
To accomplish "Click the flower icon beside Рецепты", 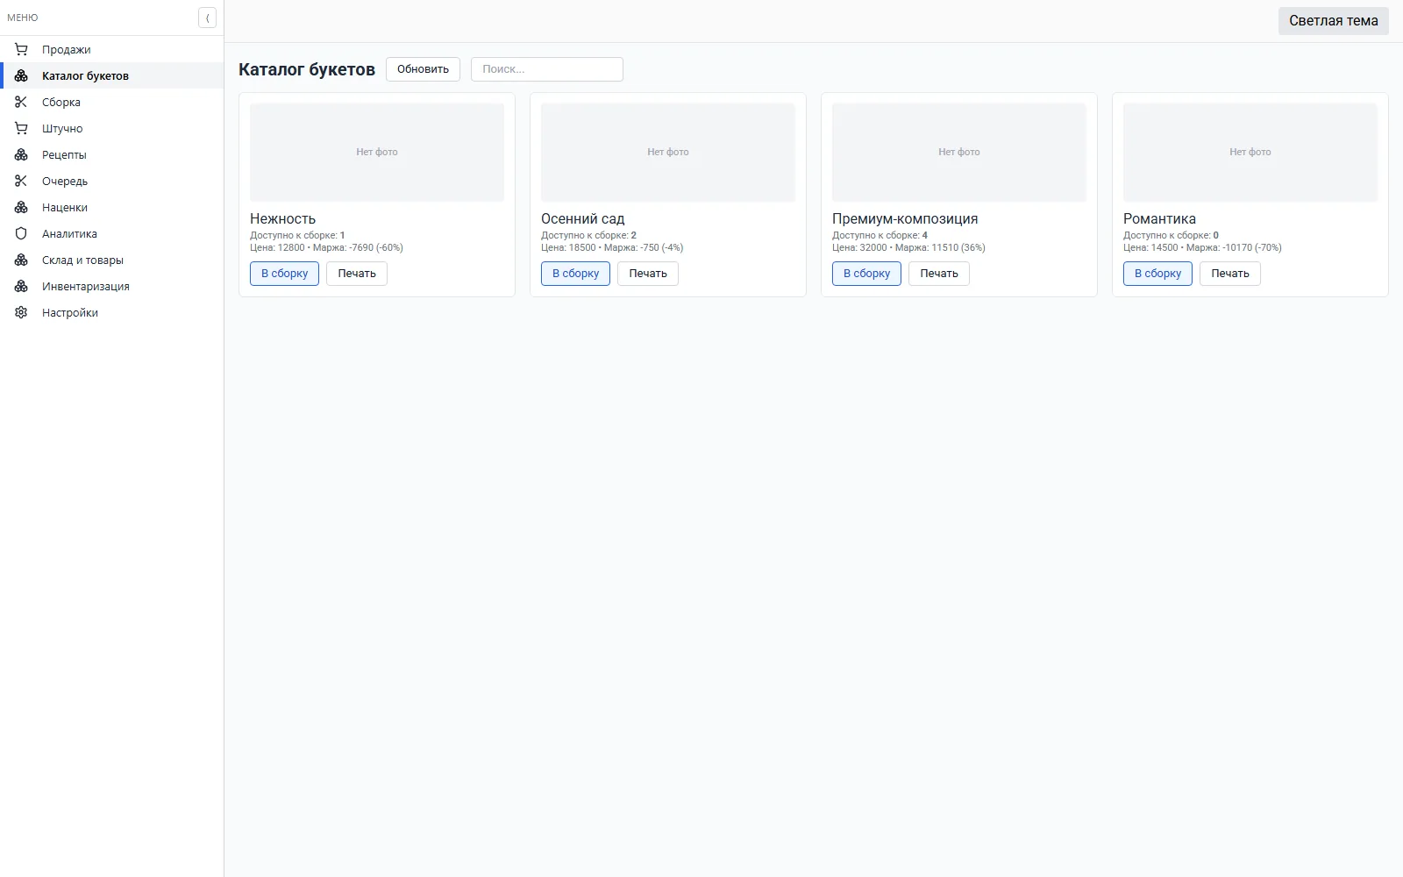I will [21, 154].
